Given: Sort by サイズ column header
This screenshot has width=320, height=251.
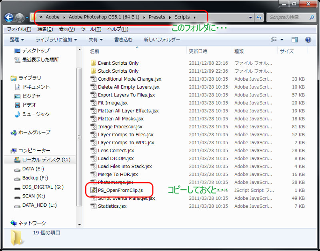Looking at the screenshot, I should 286,51.
